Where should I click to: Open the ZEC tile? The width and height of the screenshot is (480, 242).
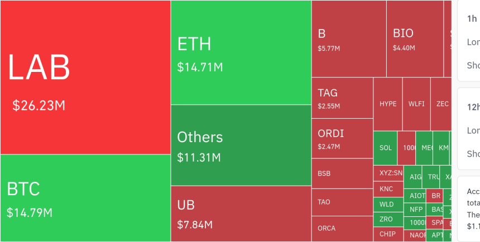[x=441, y=104]
